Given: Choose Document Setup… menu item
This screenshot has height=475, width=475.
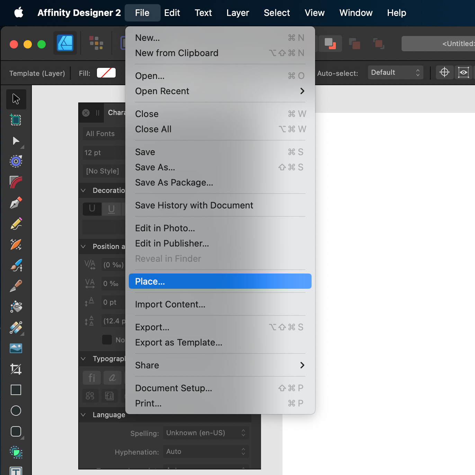Looking at the screenshot, I should click(x=220, y=388).
